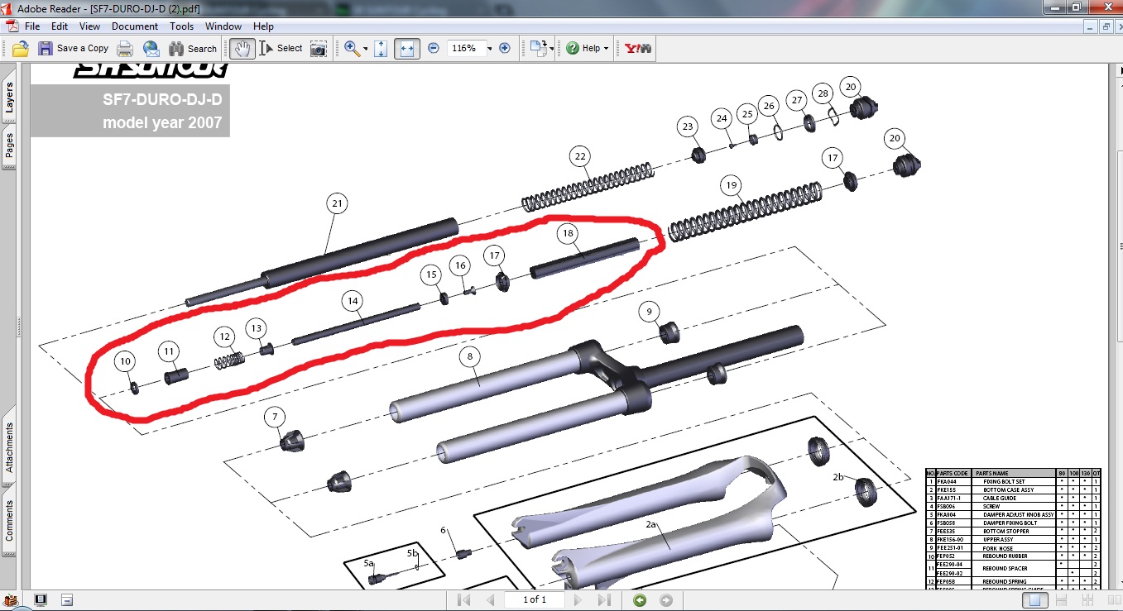Click the Open file folder icon
This screenshot has height=611, width=1123.
[21, 49]
